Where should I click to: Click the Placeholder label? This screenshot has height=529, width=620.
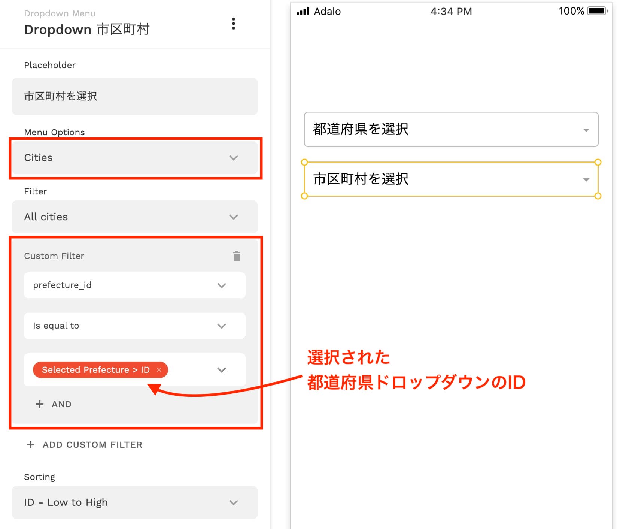pyautogui.click(x=50, y=65)
